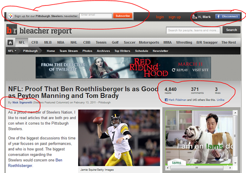Click the orange Subscribe button
The width and height of the screenshot is (246, 173).
pos(123,16)
